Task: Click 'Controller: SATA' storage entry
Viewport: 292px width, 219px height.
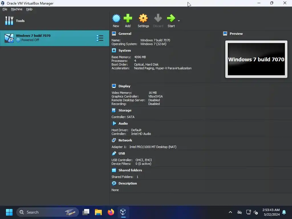Action: (x=123, y=117)
